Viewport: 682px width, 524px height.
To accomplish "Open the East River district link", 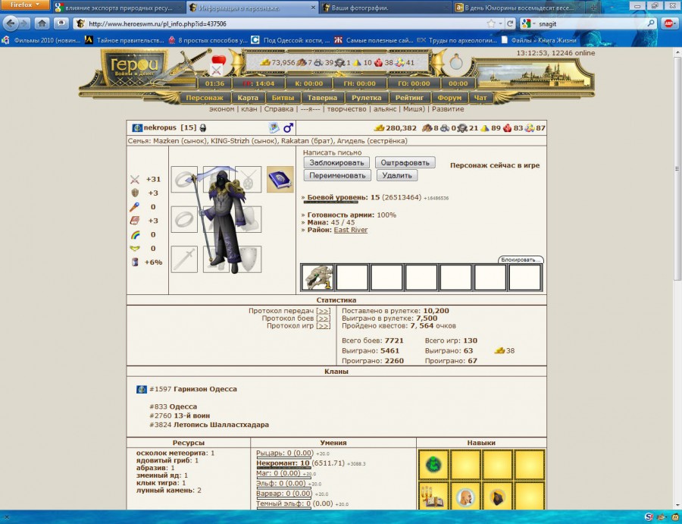I will tap(351, 230).
